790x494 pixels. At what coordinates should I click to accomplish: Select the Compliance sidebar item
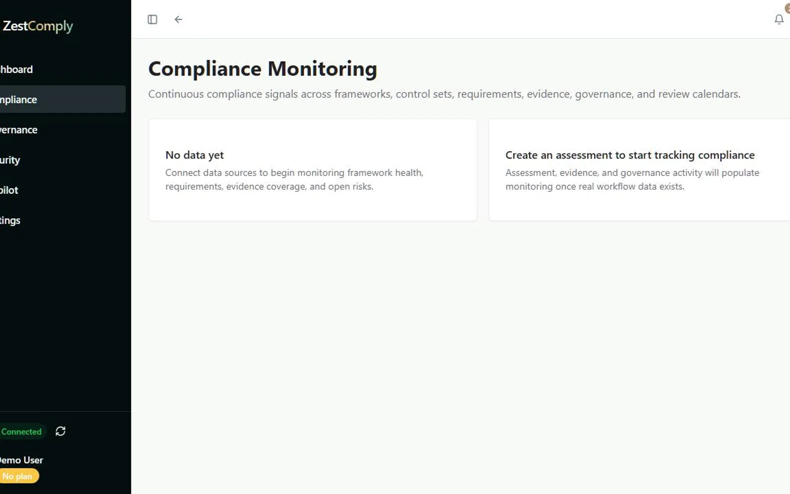63,99
